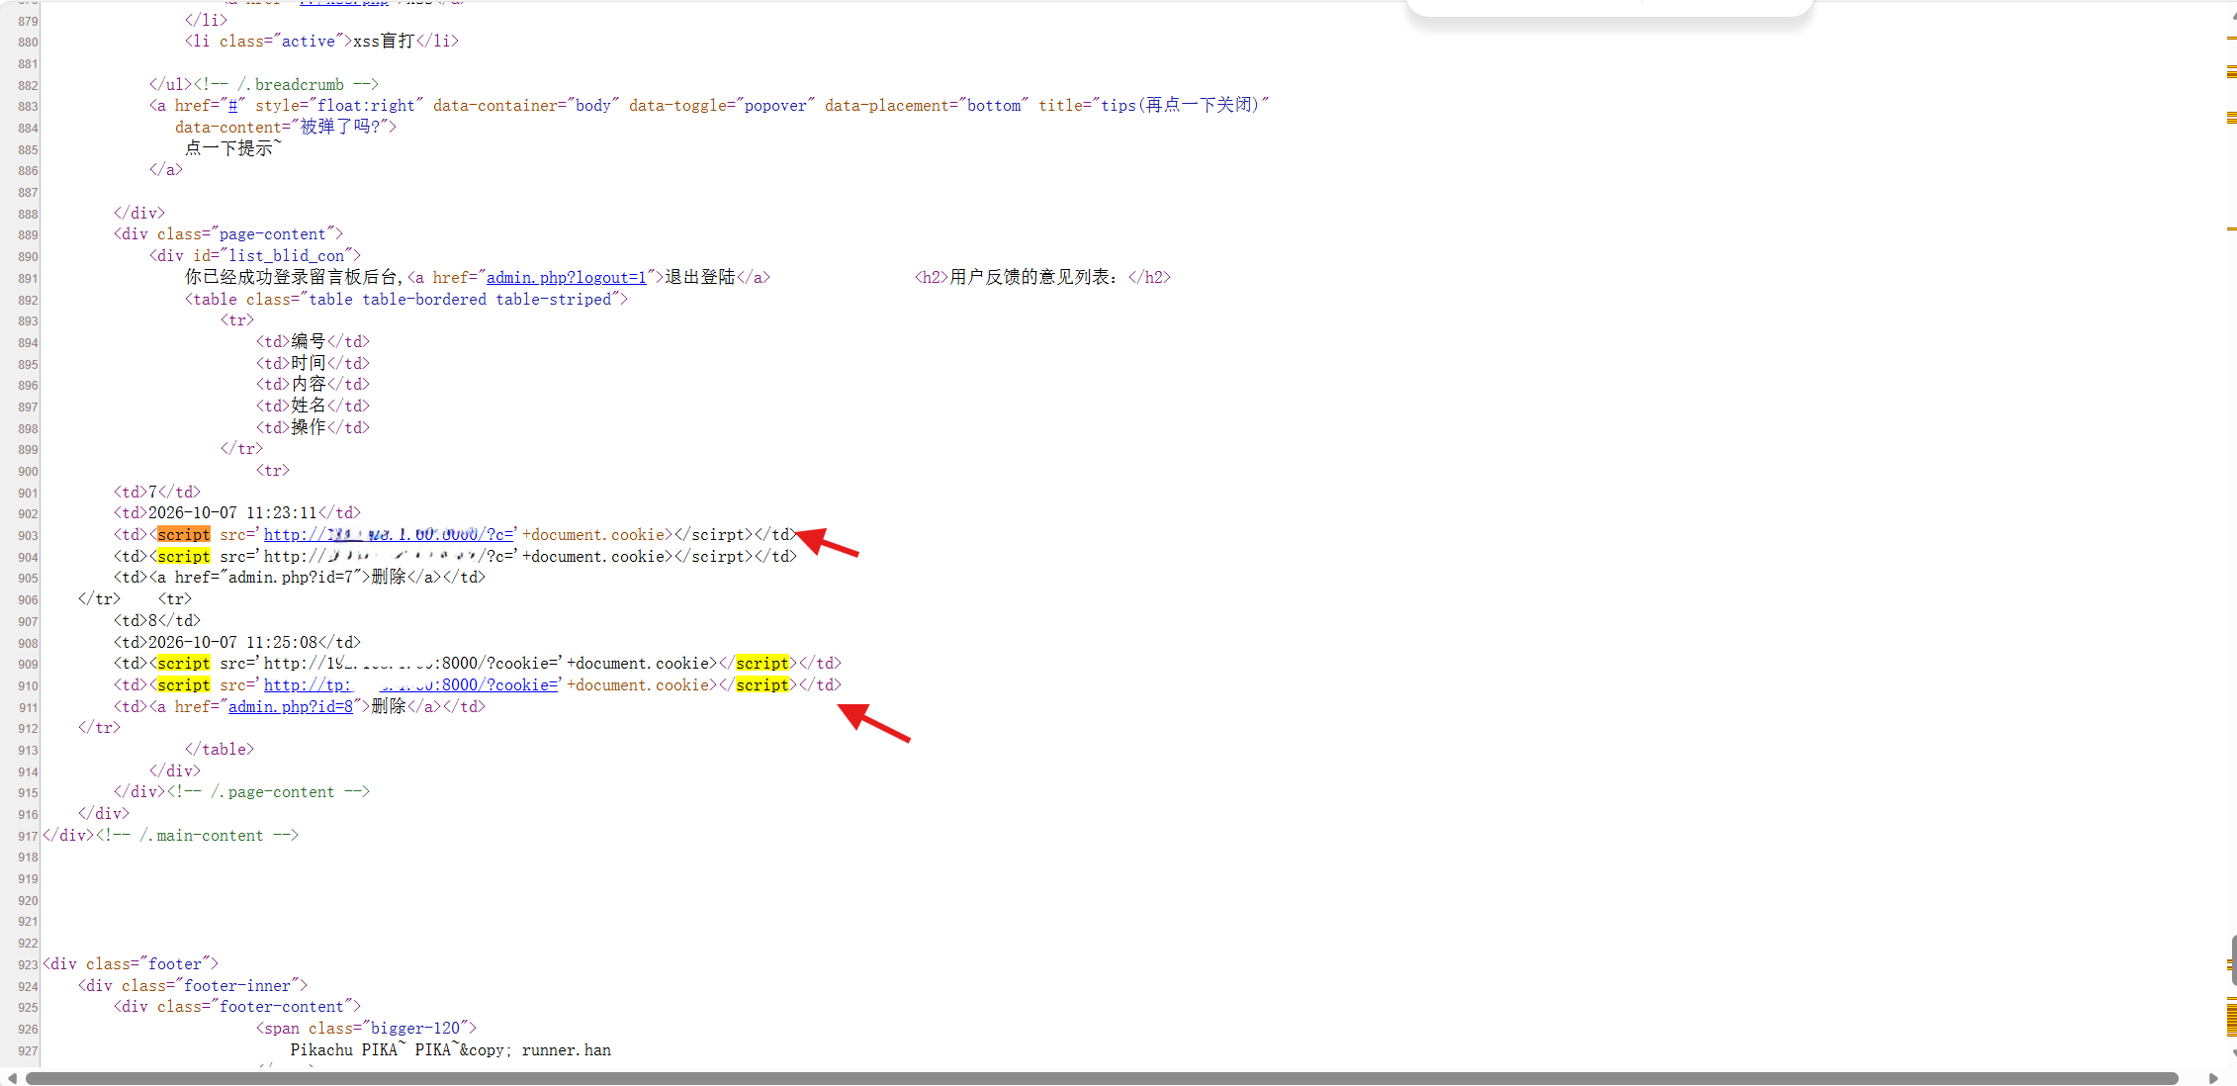
Task: Click the horizontal scrollbar at the bottom
Action: point(1102,1078)
